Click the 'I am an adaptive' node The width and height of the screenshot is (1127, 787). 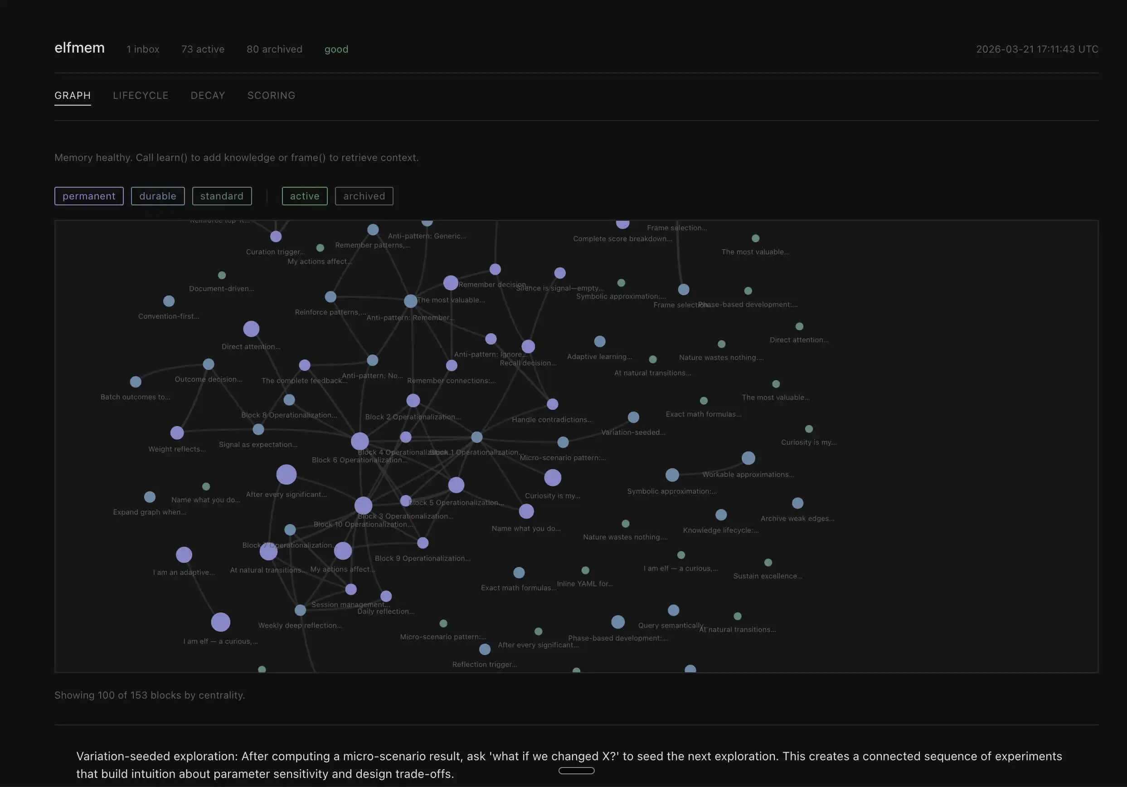[x=184, y=555]
